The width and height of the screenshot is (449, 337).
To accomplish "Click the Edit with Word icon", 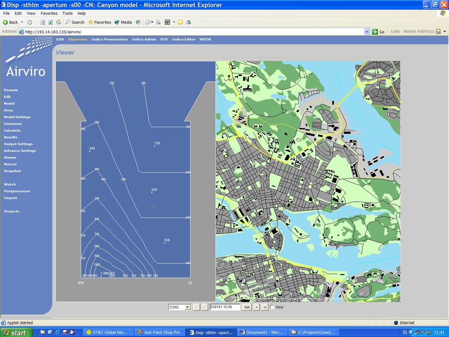I will pyautogui.click(x=167, y=22).
